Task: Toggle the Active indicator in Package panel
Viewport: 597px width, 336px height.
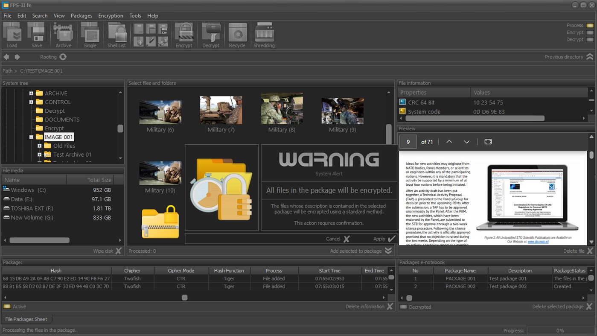Action: [x=7, y=307]
